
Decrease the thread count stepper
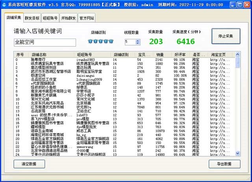click(x=137, y=43)
